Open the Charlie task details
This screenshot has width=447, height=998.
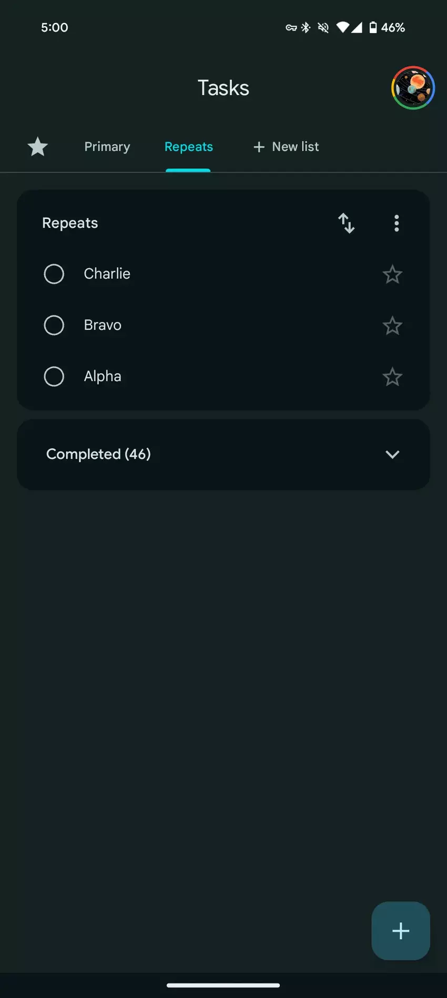[x=107, y=274]
